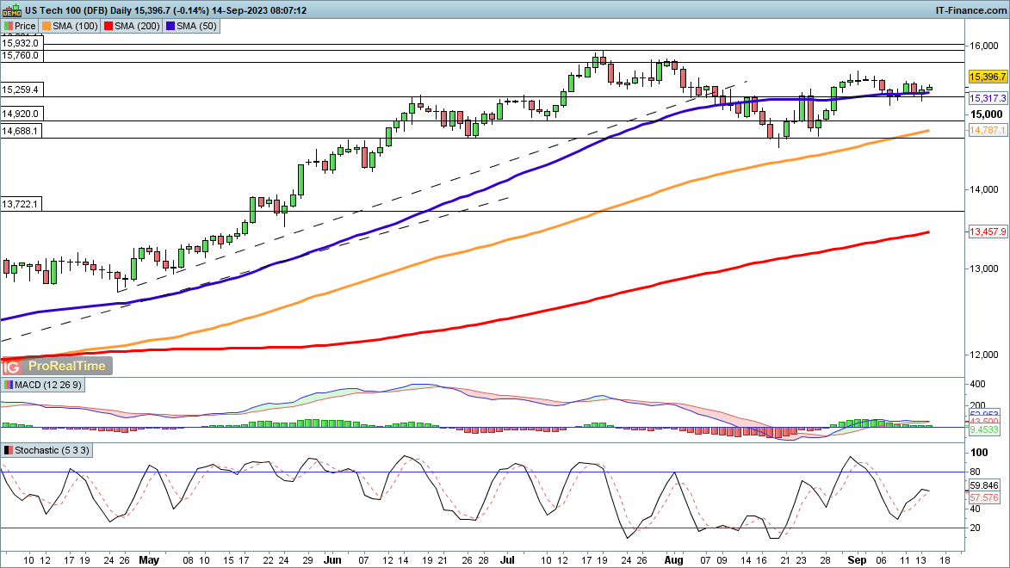Viewport: 1010px width, 568px height.
Task: Click Stochastic signal value 57.576
Action: tap(984, 497)
